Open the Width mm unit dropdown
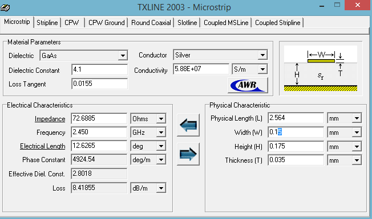 tap(357, 132)
